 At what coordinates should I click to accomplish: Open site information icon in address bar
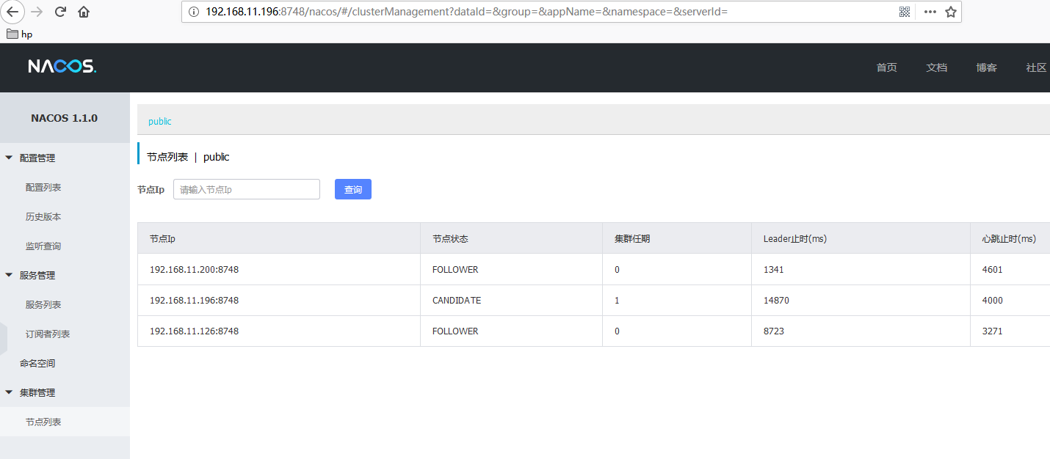pyautogui.click(x=194, y=12)
